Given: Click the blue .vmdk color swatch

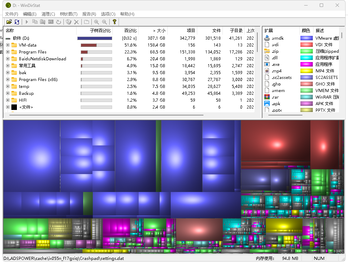Looking at the screenshot, I should coord(306,38).
